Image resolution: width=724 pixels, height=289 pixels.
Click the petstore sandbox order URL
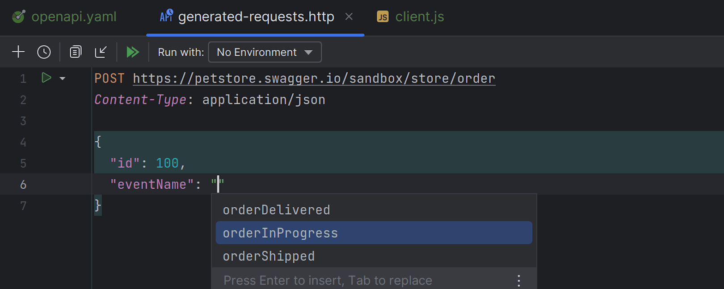313,78
